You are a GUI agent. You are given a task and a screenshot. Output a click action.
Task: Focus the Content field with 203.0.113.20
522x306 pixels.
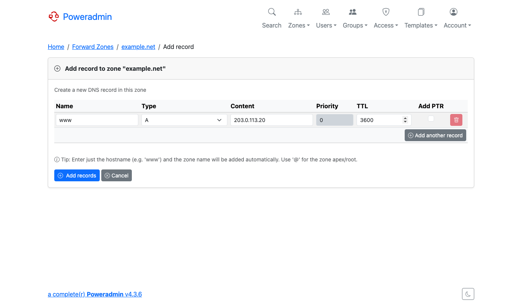point(272,120)
